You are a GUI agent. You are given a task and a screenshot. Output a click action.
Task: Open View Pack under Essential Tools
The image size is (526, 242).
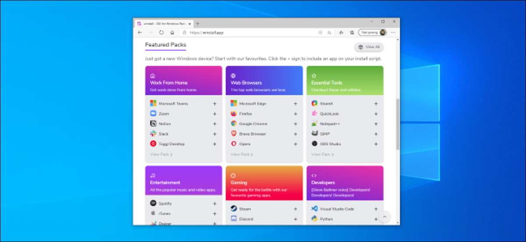point(323,154)
